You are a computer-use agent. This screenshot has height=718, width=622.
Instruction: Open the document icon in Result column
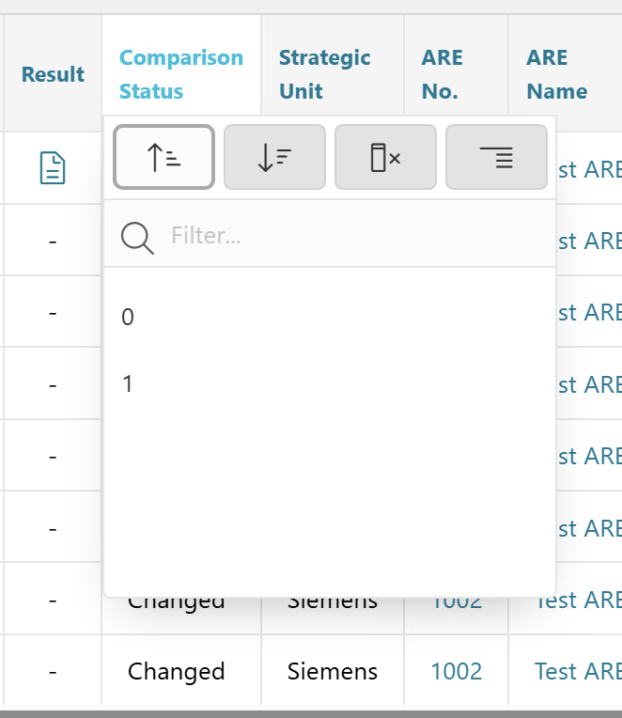point(53,168)
